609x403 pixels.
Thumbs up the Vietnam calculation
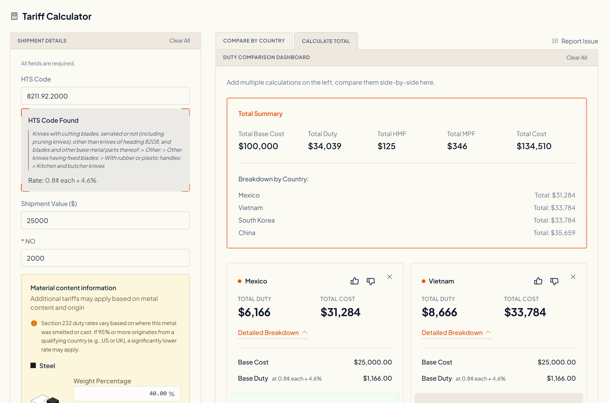coord(538,281)
